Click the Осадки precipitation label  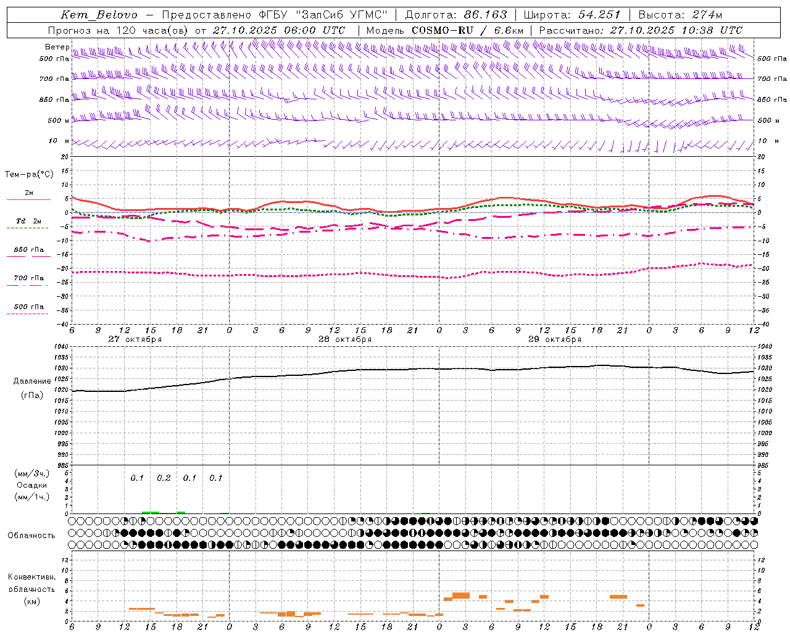[31, 485]
